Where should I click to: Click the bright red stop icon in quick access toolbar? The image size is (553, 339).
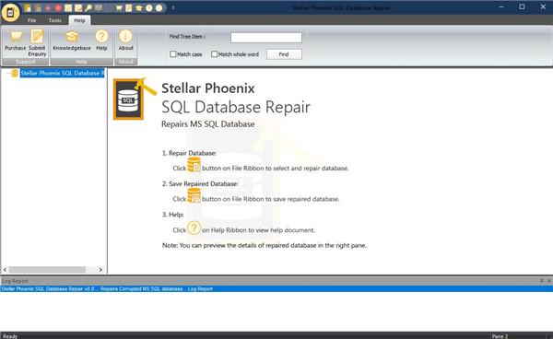58,8
